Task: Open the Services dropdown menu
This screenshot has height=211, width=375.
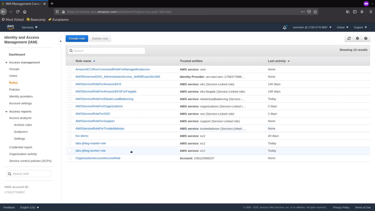Action: 29,27
